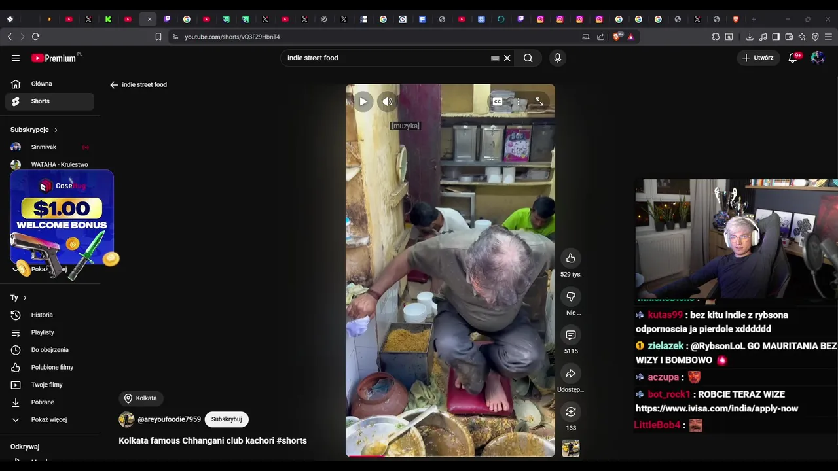Open the Brave Wallet icon
Screen dimensions: 838x471
[x=789, y=37]
